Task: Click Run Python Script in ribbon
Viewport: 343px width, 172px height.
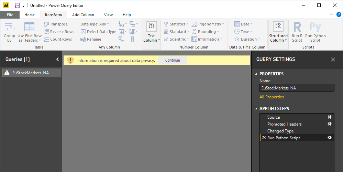Action: [316, 32]
